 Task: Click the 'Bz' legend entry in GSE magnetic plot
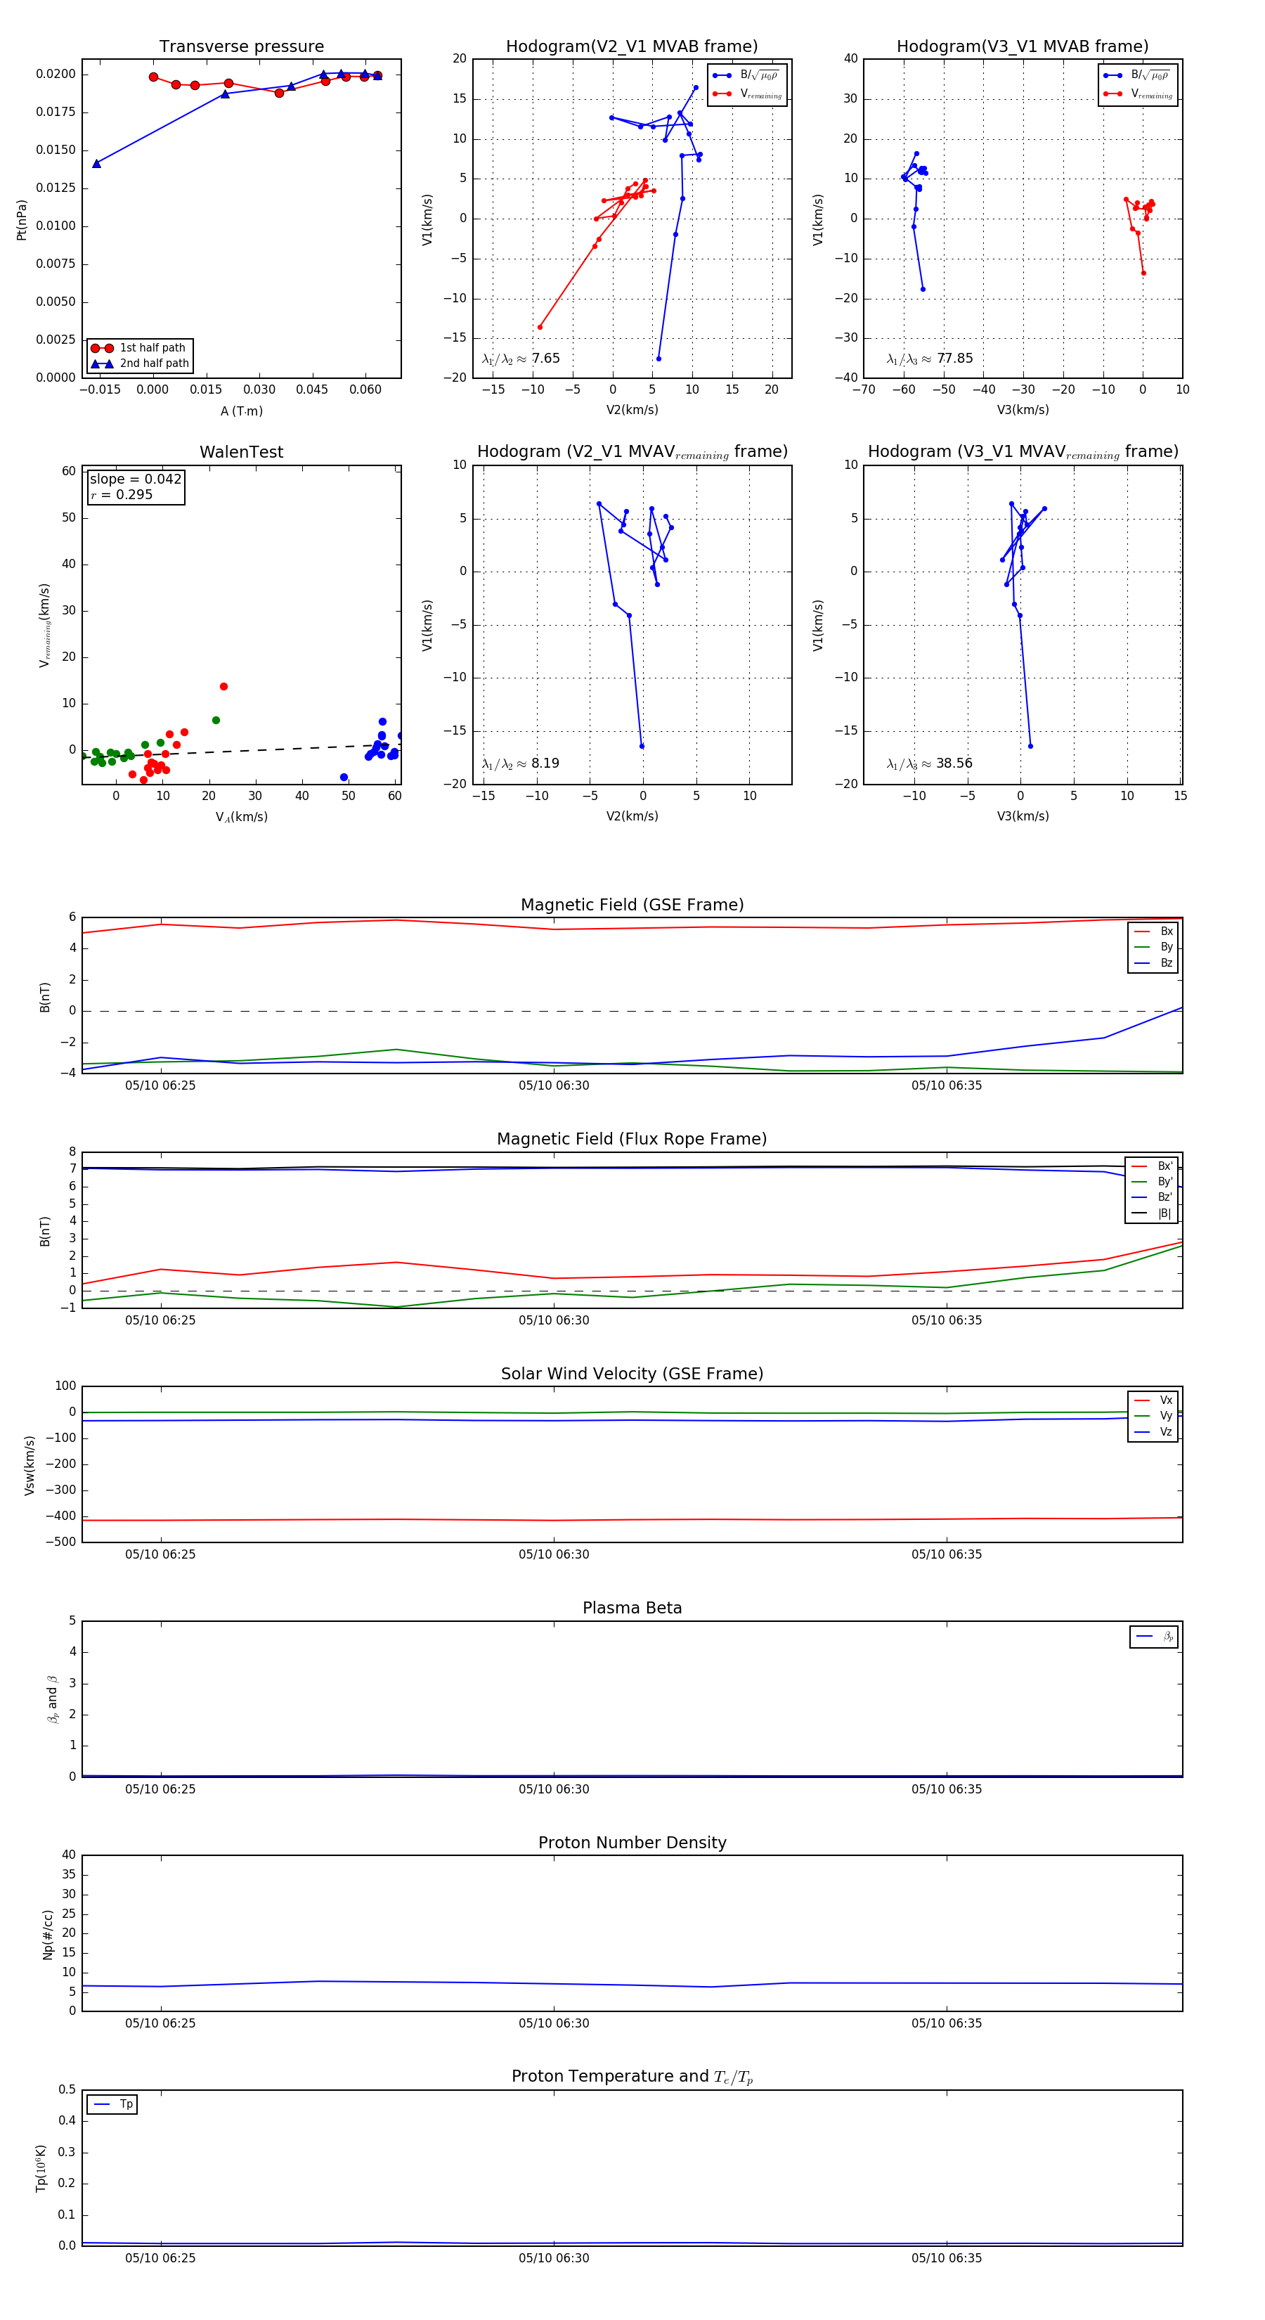[1153, 964]
